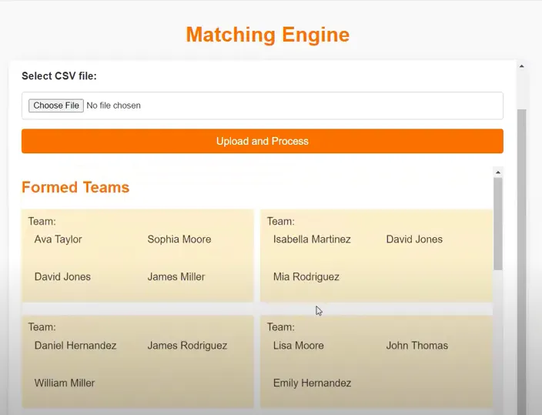
Task: Select team member John Thomas
Action: [417, 346]
